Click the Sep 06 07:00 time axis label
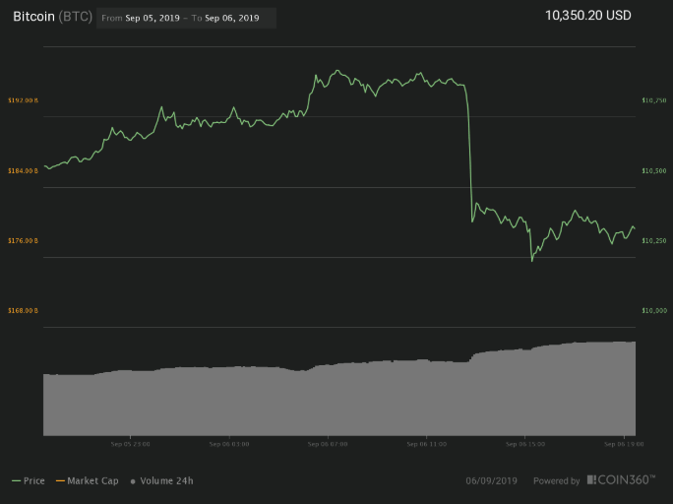 [x=328, y=444]
